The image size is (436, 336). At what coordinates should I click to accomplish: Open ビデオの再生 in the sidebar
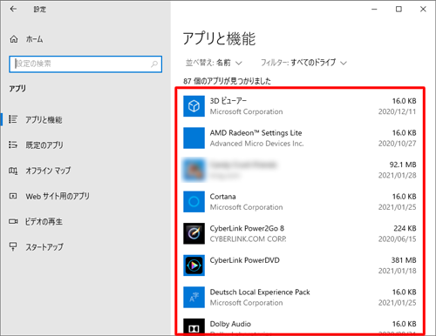tap(44, 222)
